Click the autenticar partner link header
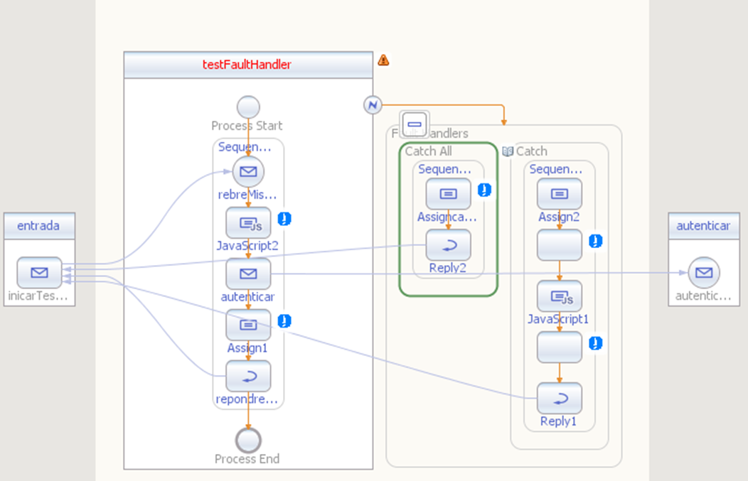 click(704, 226)
